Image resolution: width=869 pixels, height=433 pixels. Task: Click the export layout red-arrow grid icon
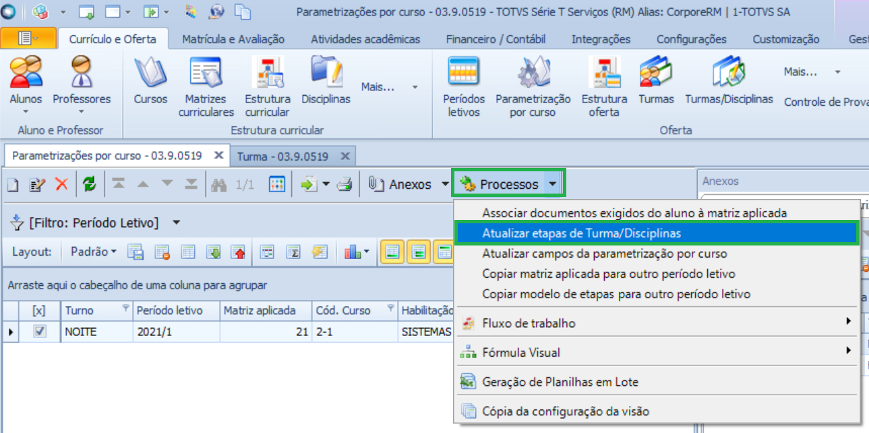tap(239, 252)
